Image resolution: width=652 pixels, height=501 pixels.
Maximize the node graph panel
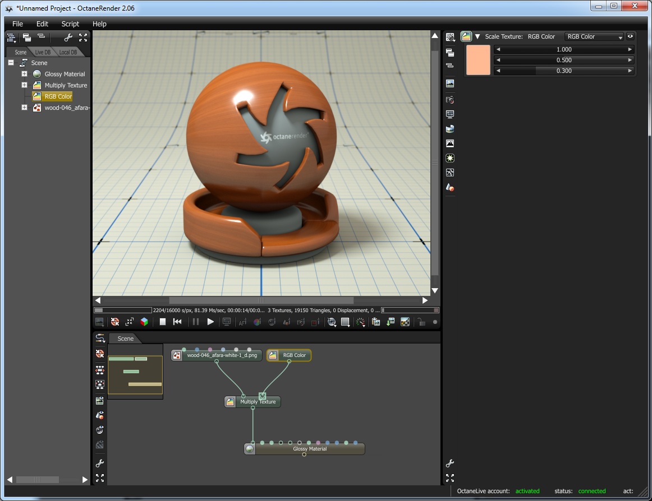click(x=100, y=477)
